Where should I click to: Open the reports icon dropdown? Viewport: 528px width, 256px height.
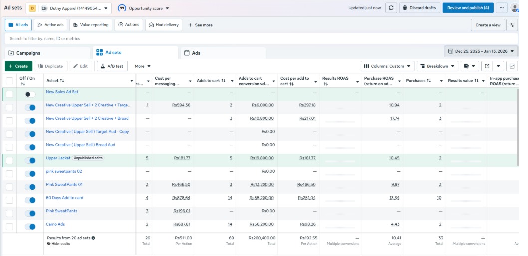point(469,66)
